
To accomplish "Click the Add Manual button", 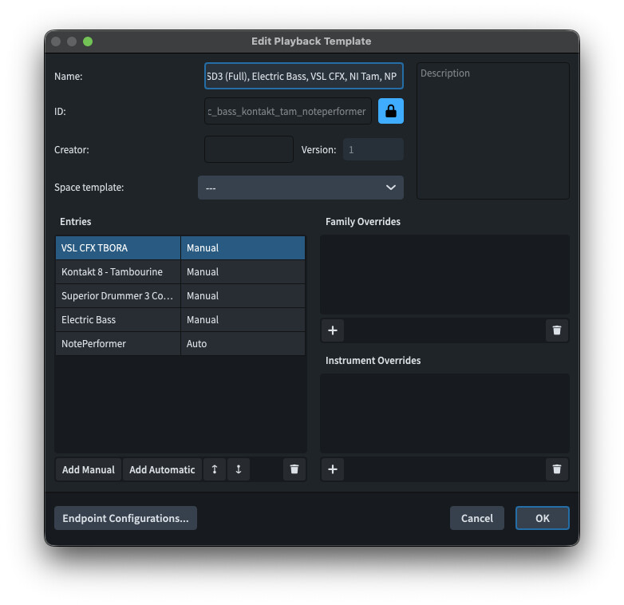I will pos(89,469).
